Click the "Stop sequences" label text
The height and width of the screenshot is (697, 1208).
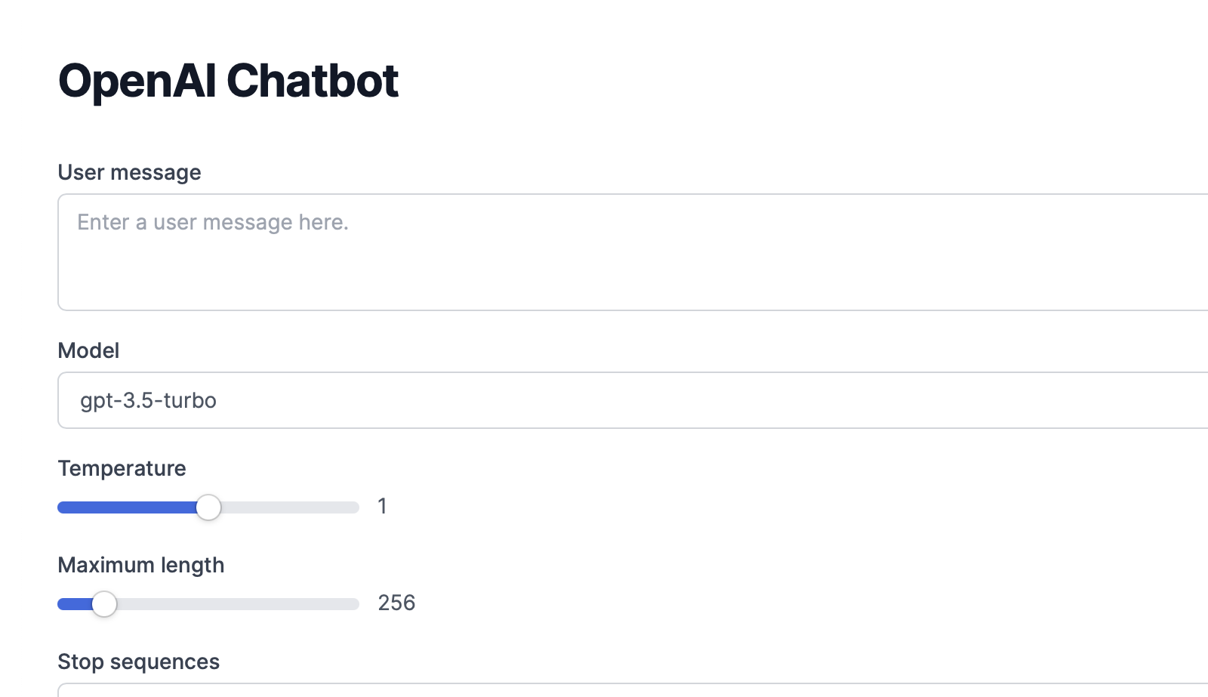coord(138,662)
